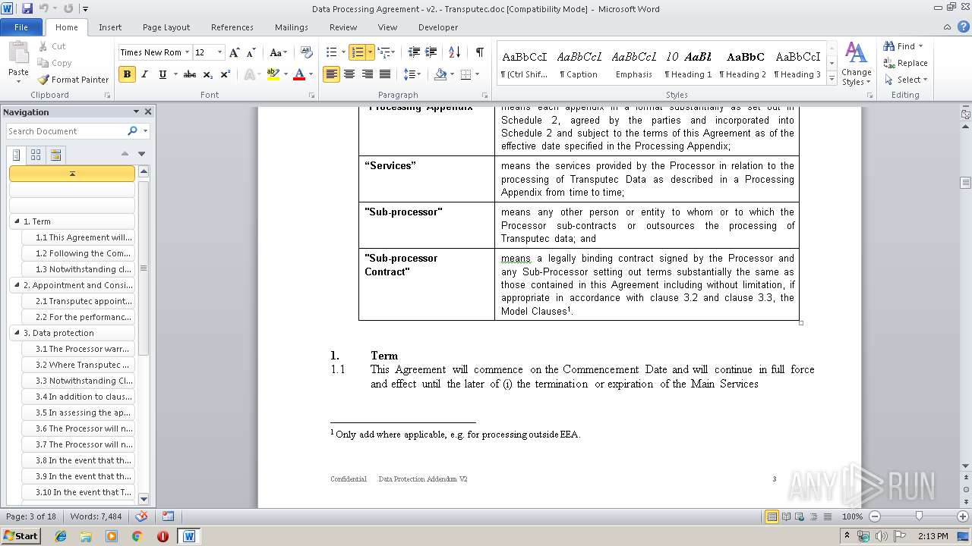
Task: Click the Shading paint bucket icon
Action: click(440, 74)
